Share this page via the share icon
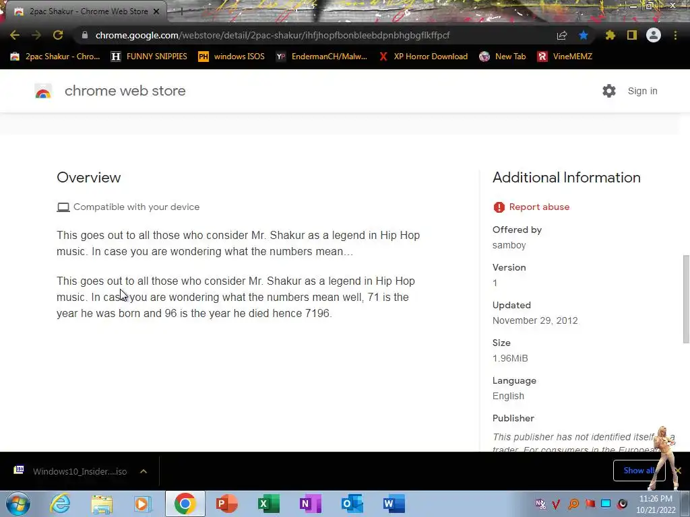Screen dimensions: 690x517 coord(562,35)
